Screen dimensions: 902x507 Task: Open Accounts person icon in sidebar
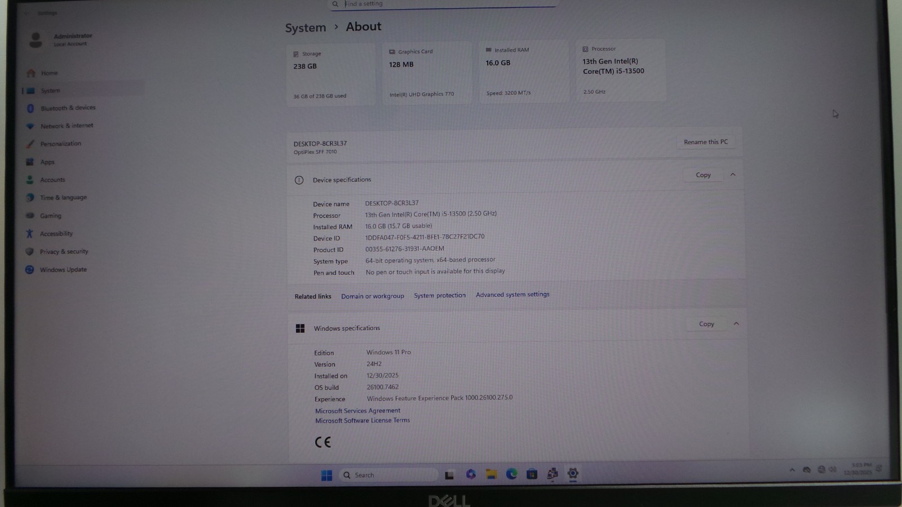(30, 180)
